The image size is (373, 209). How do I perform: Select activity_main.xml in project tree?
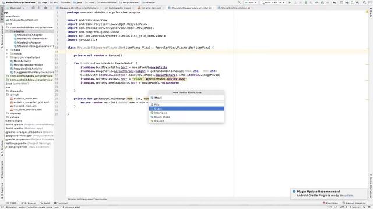click(26, 98)
